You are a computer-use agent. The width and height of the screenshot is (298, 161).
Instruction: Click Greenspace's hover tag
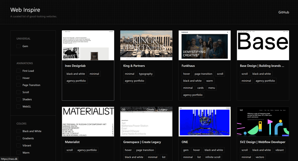[x=128, y=150]
